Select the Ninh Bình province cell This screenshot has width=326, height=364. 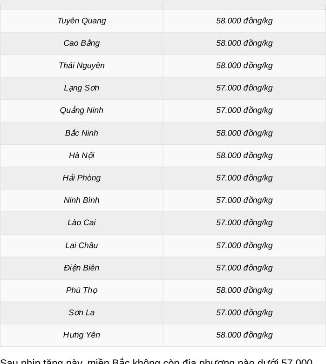[81, 200]
